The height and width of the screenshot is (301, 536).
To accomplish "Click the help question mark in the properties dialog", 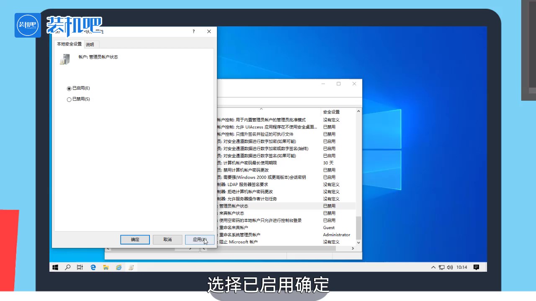I will coord(193,31).
